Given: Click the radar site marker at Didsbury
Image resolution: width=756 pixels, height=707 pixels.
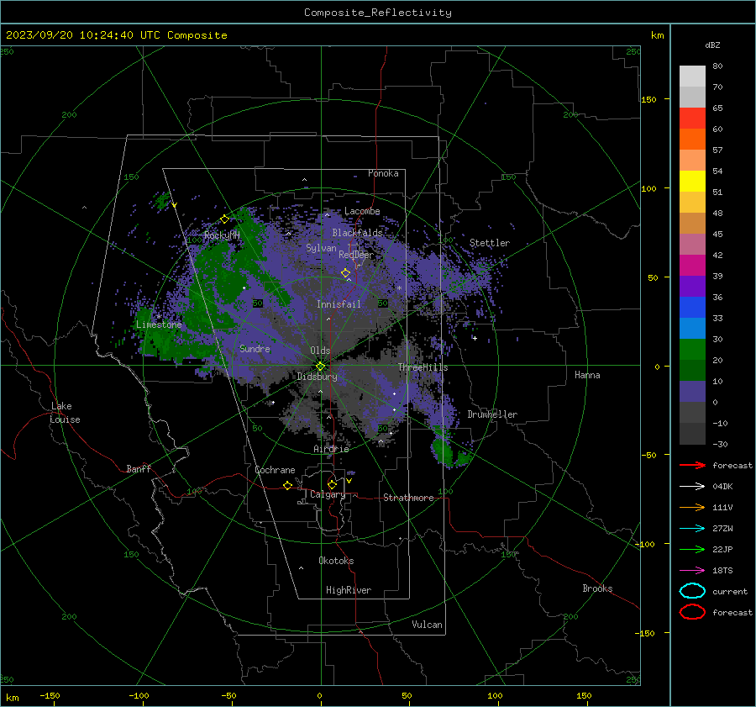Looking at the screenshot, I should 321,367.
